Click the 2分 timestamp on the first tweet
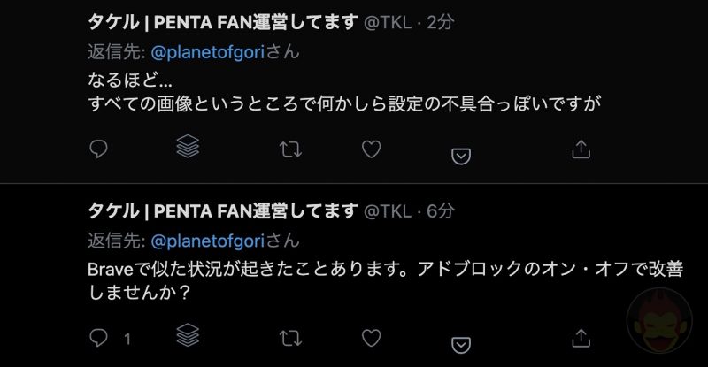The height and width of the screenshot is (367, 708). [x=439, y=22]
